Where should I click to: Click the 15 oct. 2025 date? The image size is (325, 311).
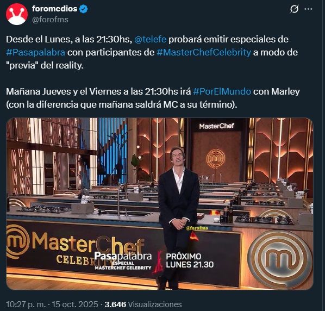[75, 304]
